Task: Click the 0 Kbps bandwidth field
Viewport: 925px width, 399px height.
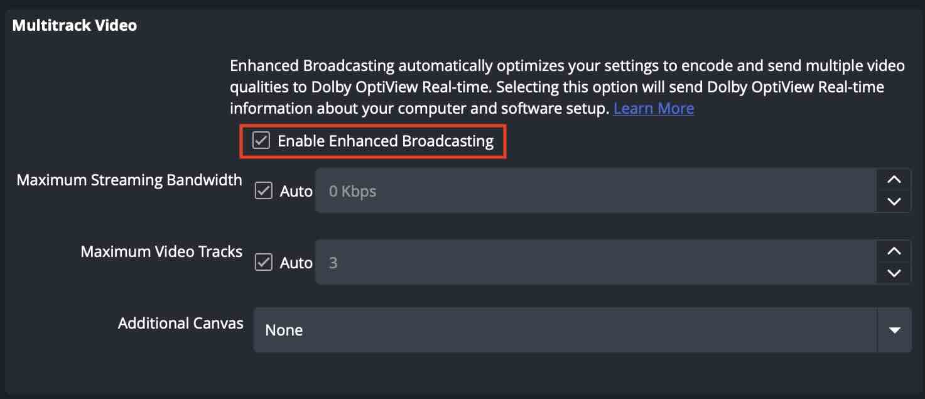Action: click(x=595, y=191)
